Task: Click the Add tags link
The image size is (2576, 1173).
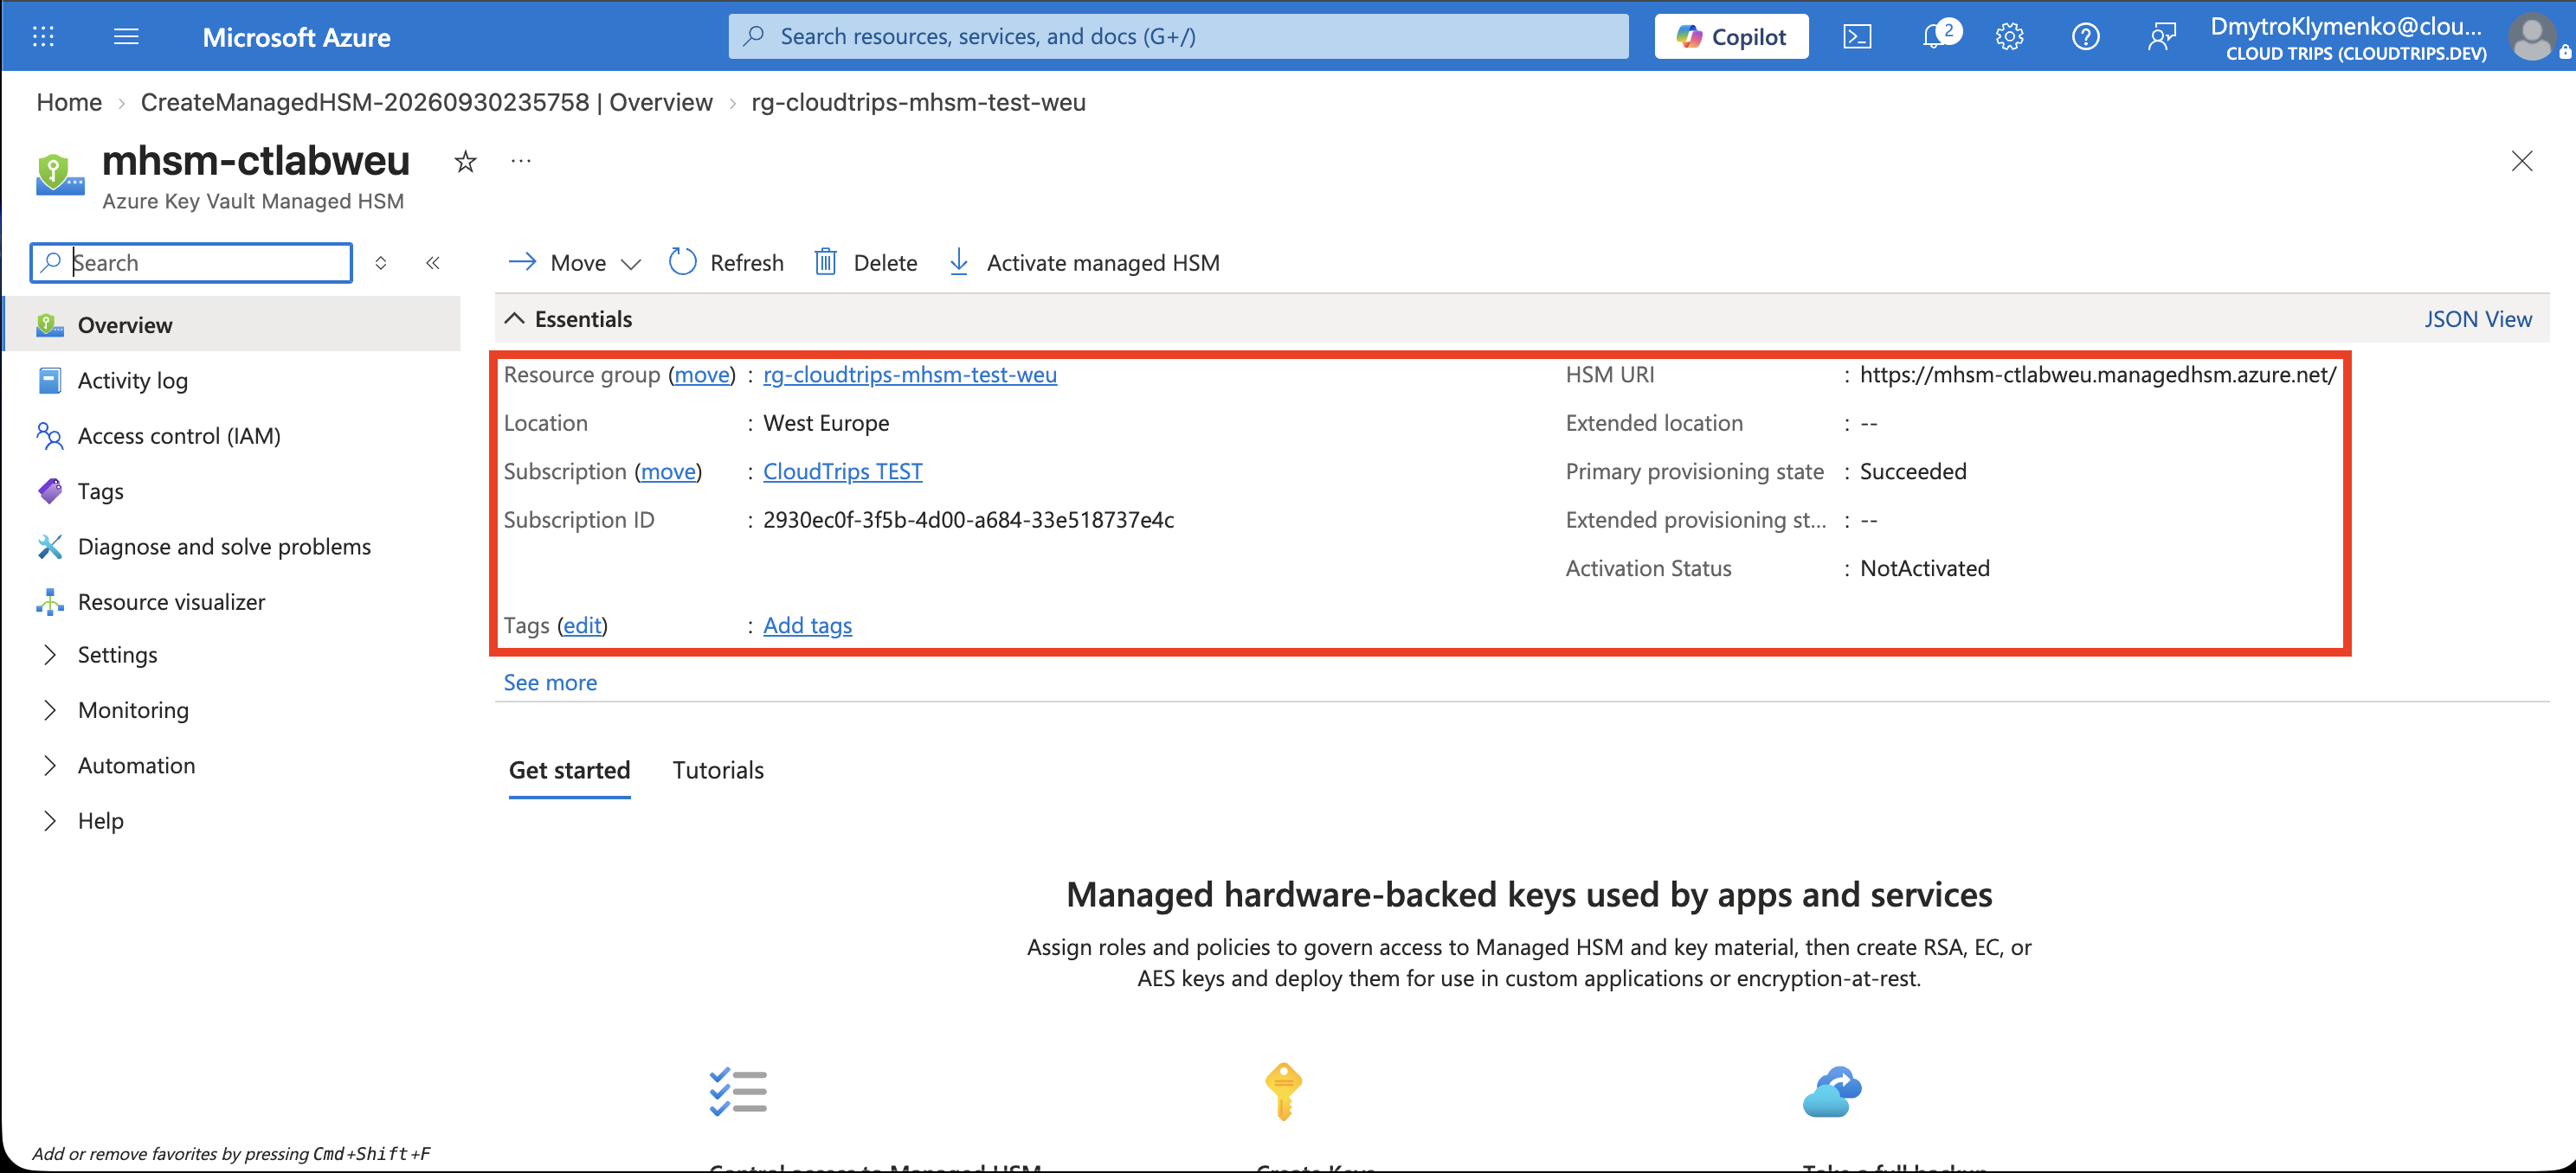Action: 808,625
